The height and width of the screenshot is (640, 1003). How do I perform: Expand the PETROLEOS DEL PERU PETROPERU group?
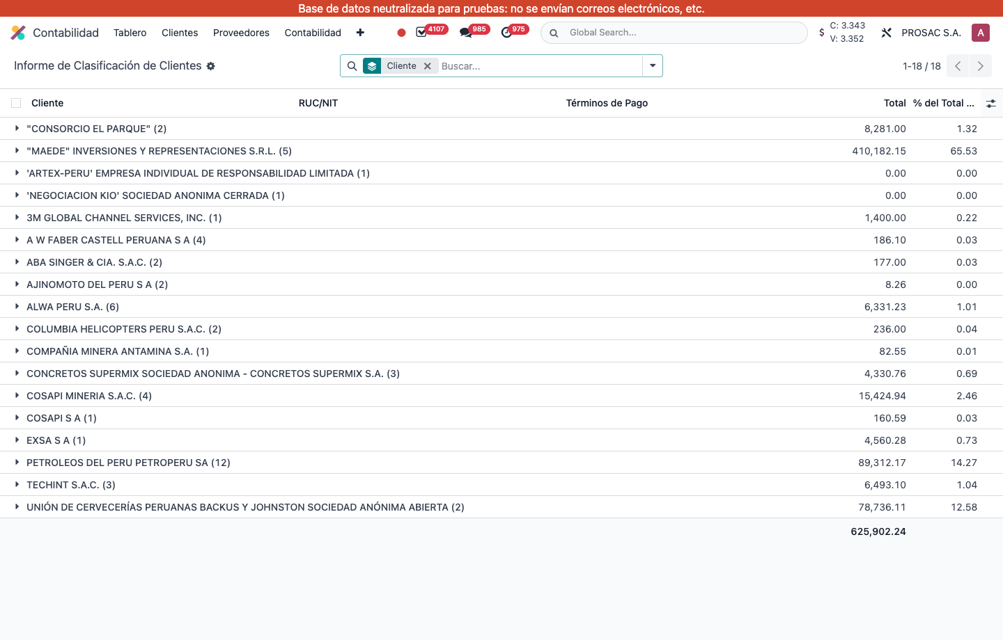pyautogui.click(x=17, y=463)
